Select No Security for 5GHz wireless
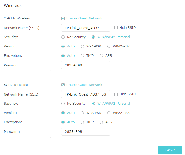Screen dimensions: 185x155 tap(63, 104)
